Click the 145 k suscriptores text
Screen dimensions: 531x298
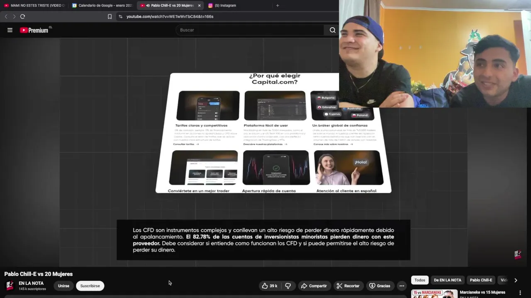32,289
